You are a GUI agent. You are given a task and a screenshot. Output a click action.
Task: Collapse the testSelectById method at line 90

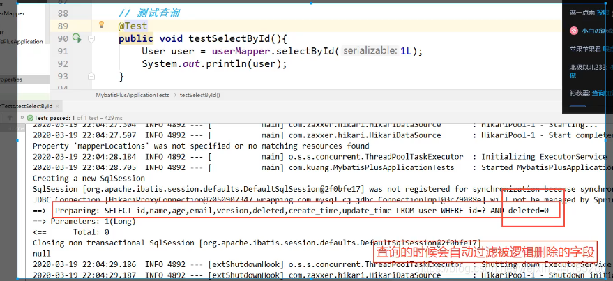pos(91,38)
